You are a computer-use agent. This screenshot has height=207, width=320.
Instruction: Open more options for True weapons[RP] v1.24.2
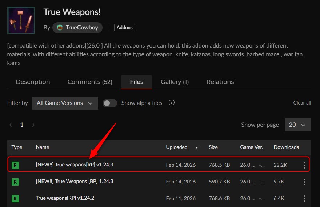pos(304,198)
